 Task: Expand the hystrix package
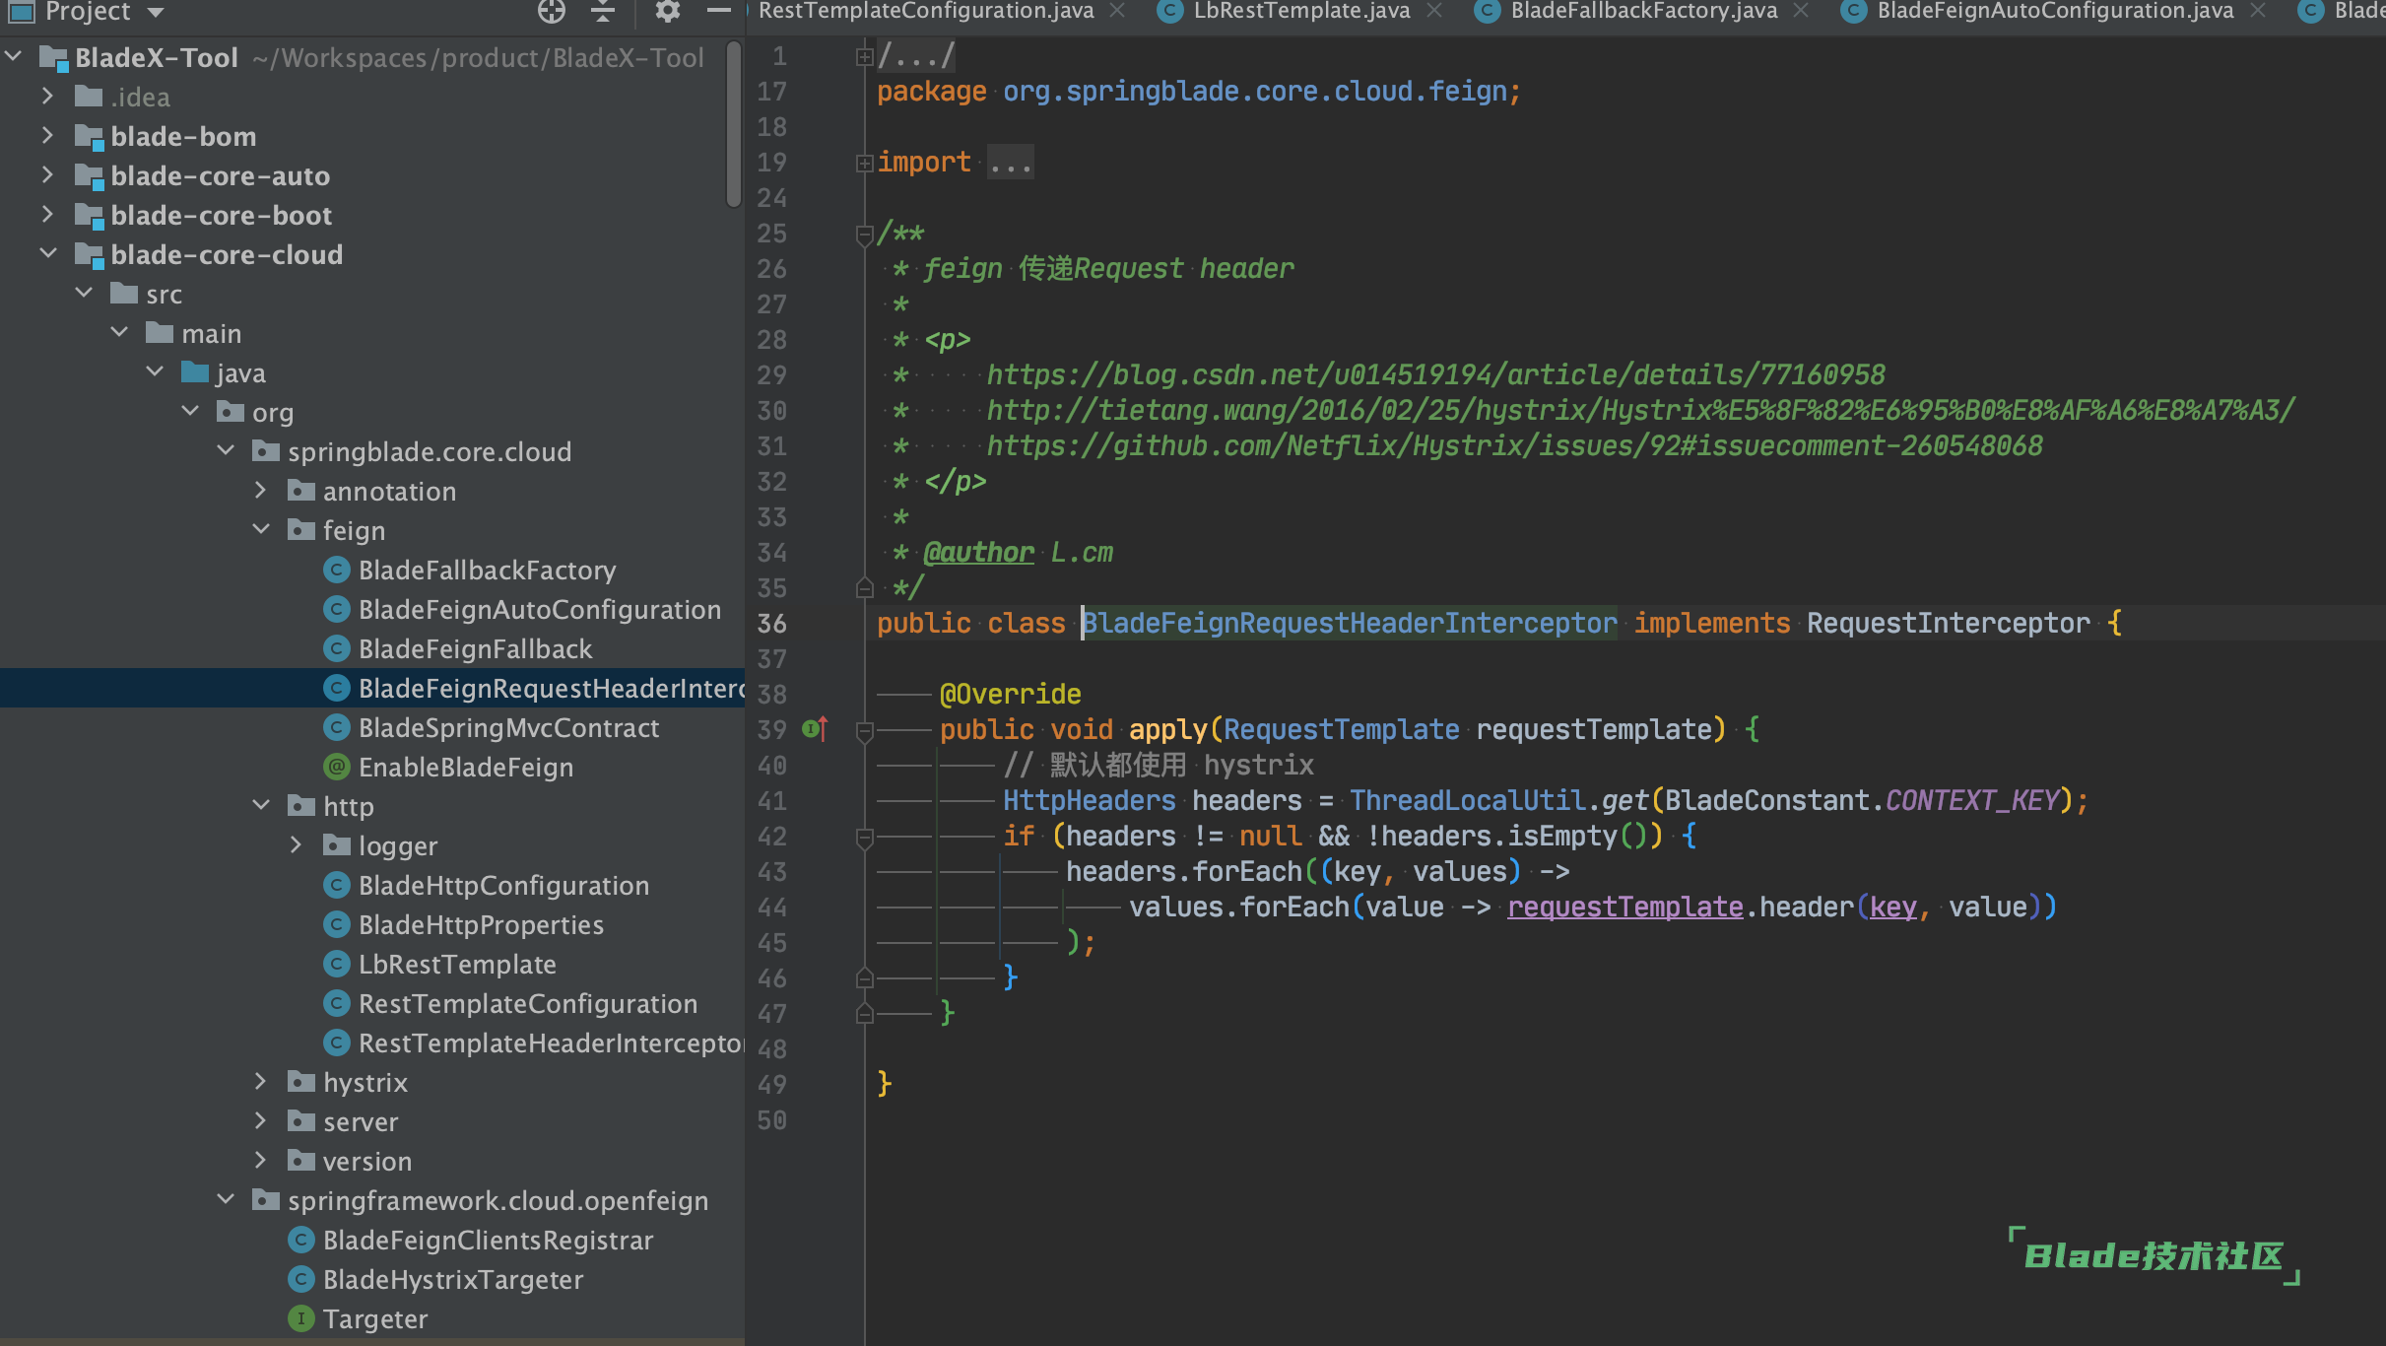pos(261,1082)
